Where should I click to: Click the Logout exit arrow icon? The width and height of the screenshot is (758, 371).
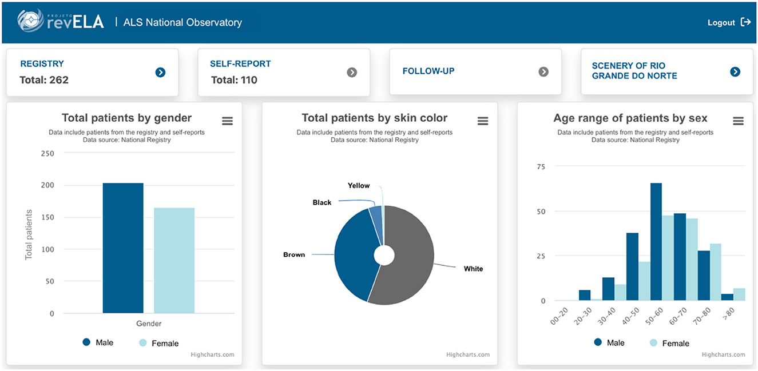[745, 22]
